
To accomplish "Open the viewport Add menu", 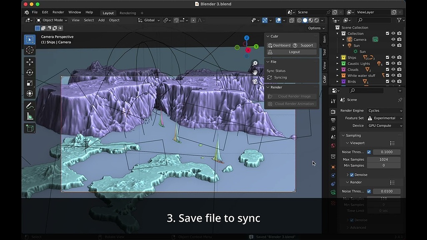I will pyautogui.click(x=101, y=20).
